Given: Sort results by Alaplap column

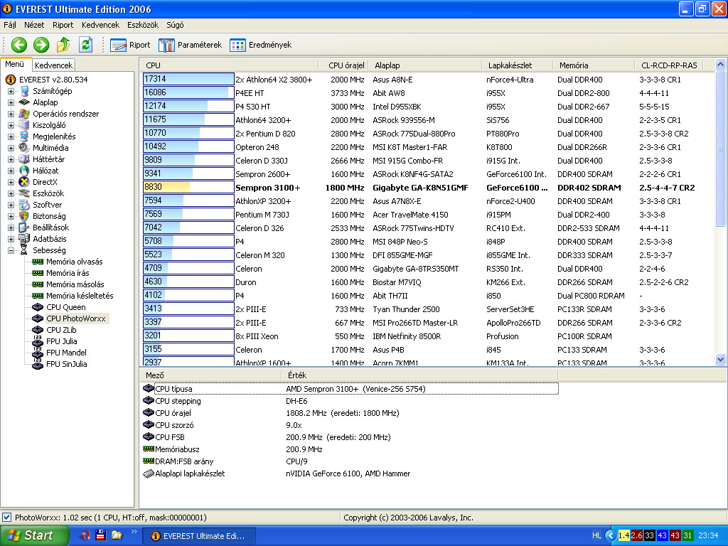Looking at the screenshot, I should [x=424, y=65].
